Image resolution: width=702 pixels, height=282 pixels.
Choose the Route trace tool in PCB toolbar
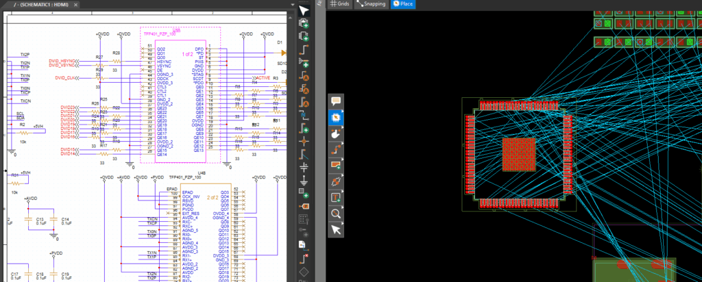[x=336, y=150]
